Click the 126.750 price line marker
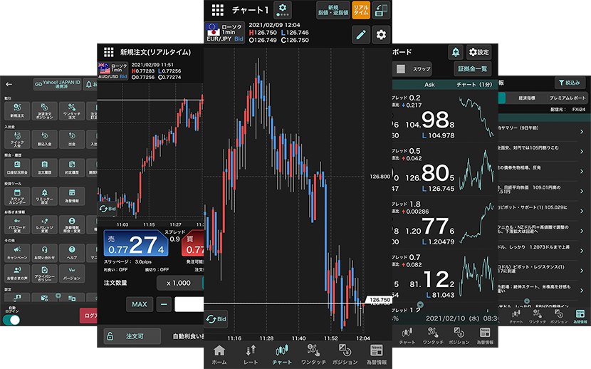This screenshot has height=369, width=591. [377, 301]
